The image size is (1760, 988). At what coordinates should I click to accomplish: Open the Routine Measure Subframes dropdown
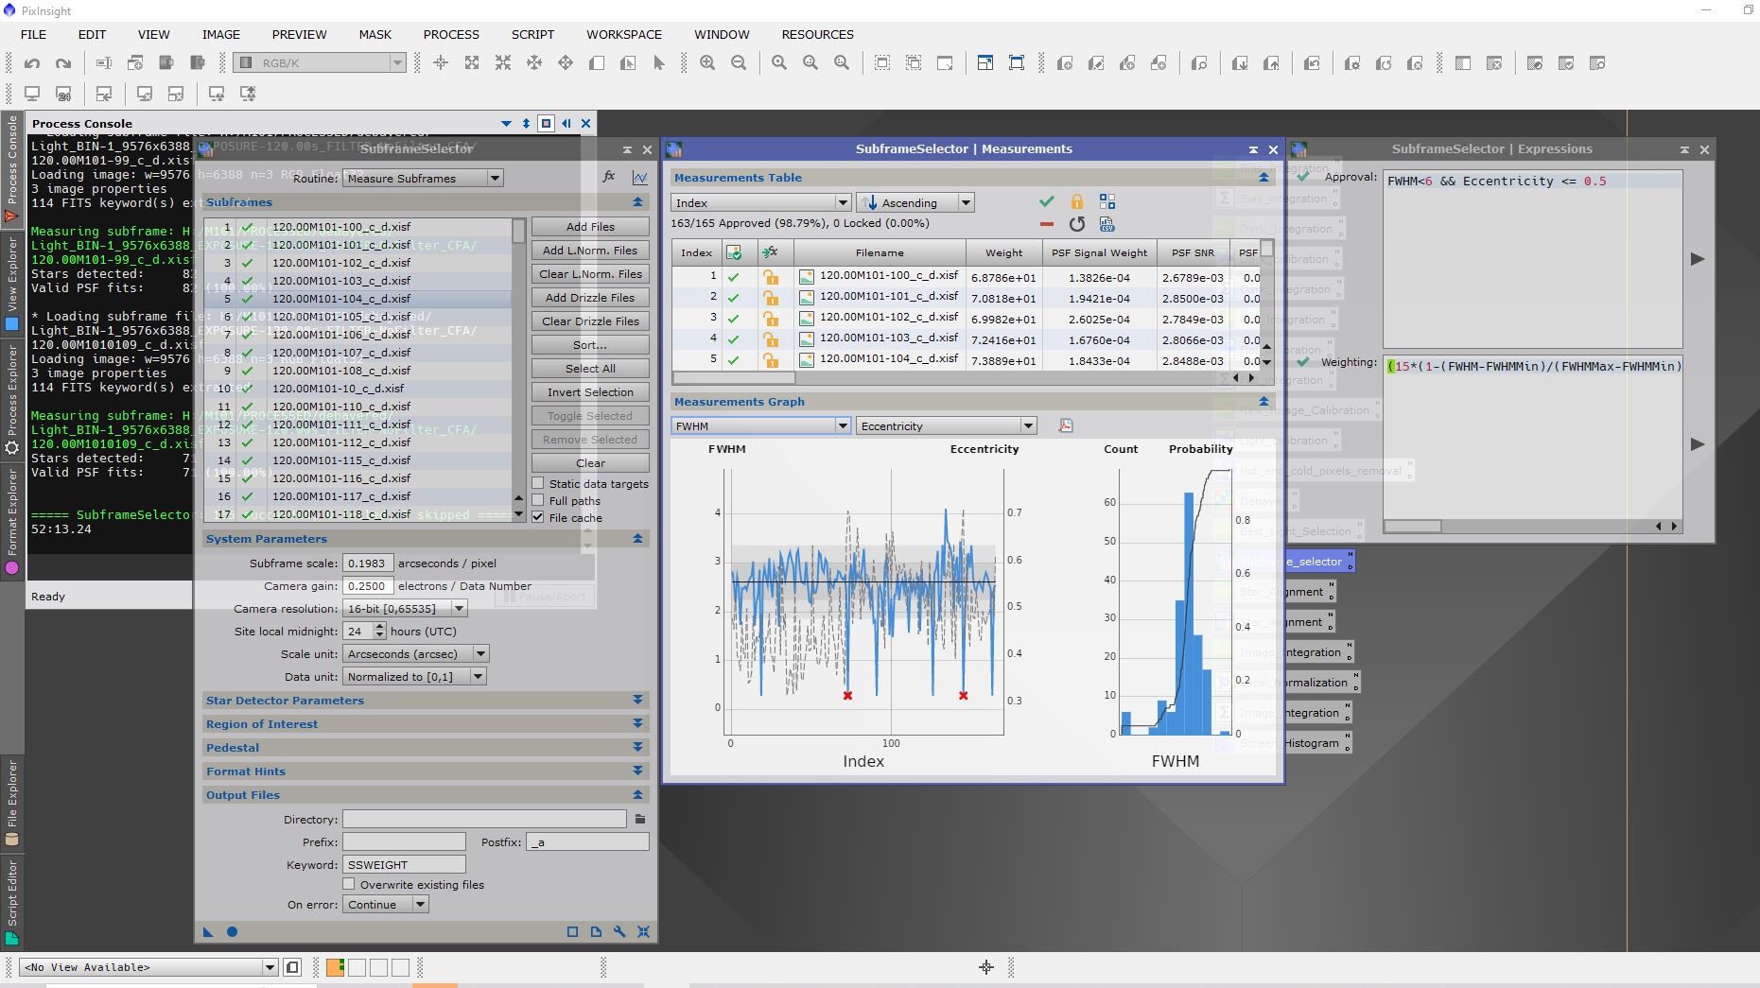423,179
